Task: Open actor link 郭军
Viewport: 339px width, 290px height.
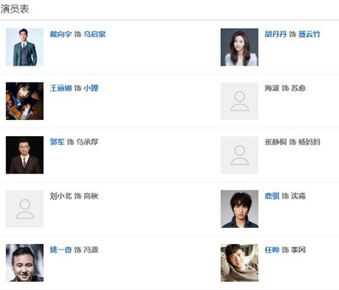Action: point(57,142)
